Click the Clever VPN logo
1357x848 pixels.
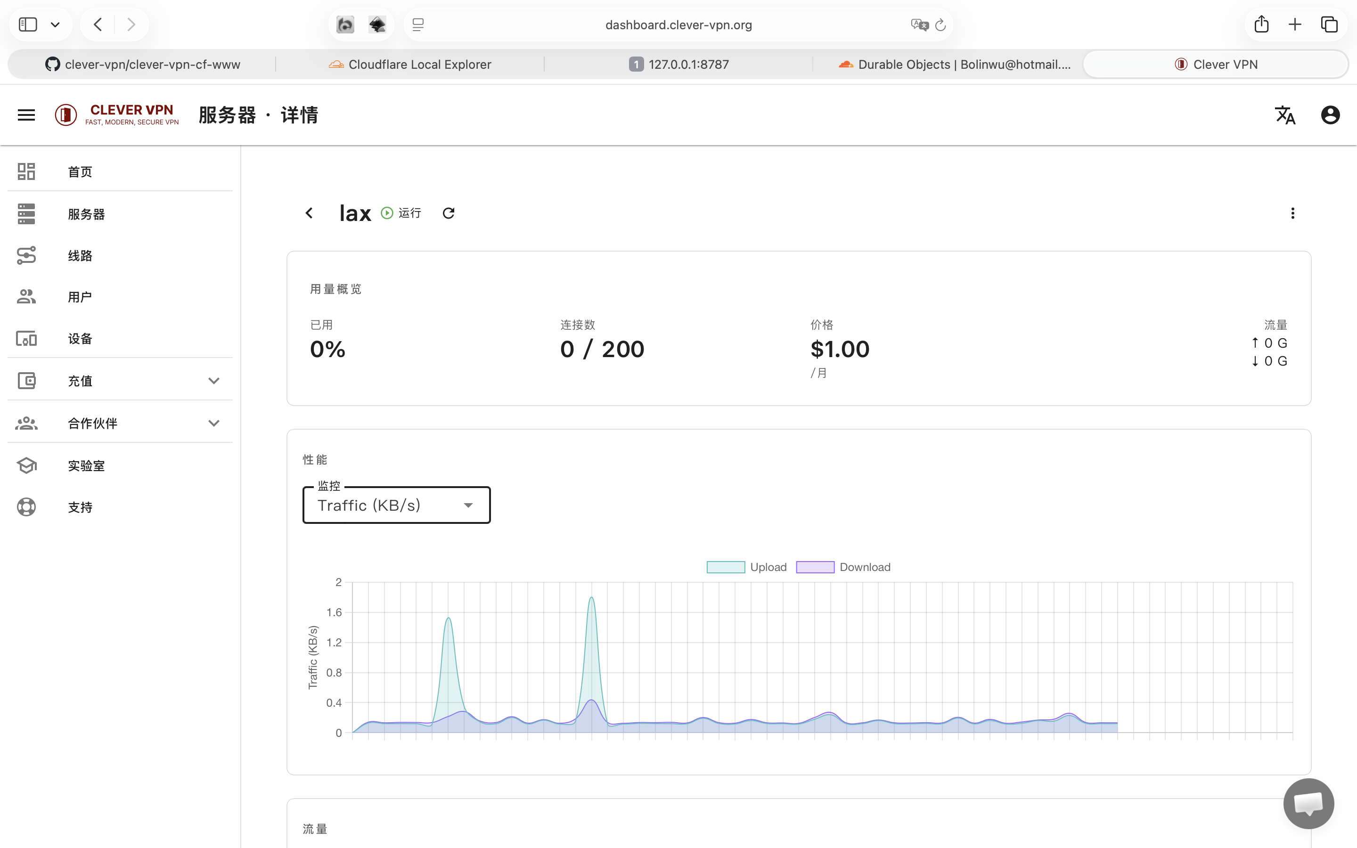coord(117,114)
